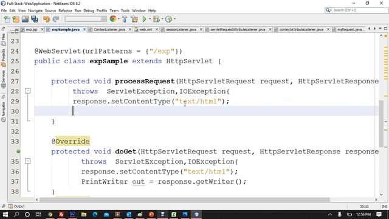Click the Clean and Build icon
The width and height of the screenshot is (389, 219).
coord(134,19)
